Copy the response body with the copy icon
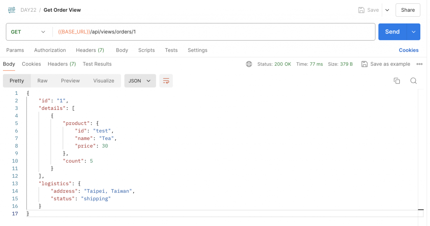 coord(397,81)
